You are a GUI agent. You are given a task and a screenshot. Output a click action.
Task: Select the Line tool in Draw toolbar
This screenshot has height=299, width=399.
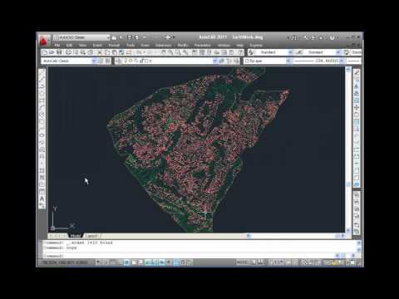click(x=42, y=72)
